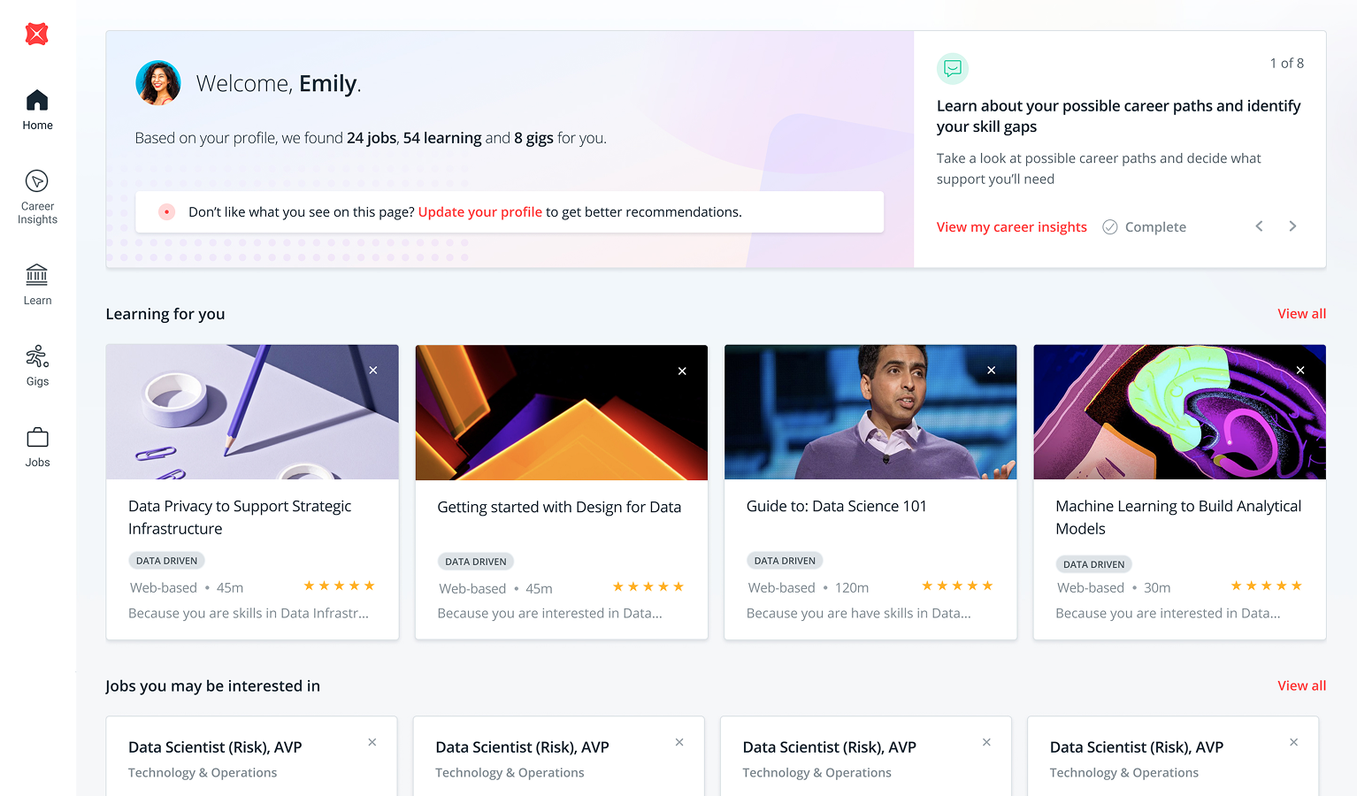Screen dimensions: 1357x796
Task: Select the DATA DRIVEN tag on Data Science 101
Action: pyautogui.click(x=785, y=560)
